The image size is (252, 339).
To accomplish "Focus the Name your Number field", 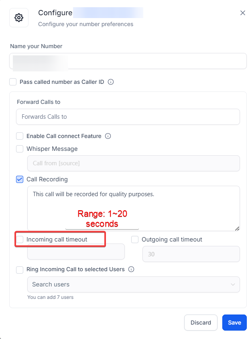I will pos(128,61).
